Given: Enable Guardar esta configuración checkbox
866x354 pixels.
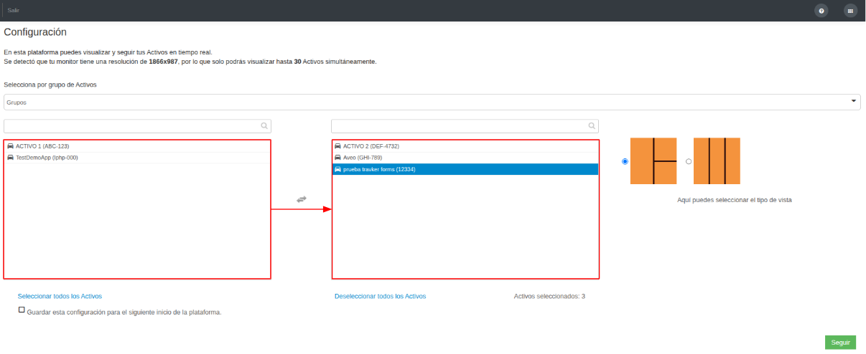Looking at the screenshot, I should coord(22,310).
